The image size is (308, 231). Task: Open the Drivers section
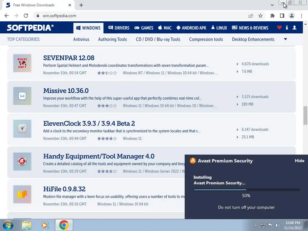[x=119, y=28]
